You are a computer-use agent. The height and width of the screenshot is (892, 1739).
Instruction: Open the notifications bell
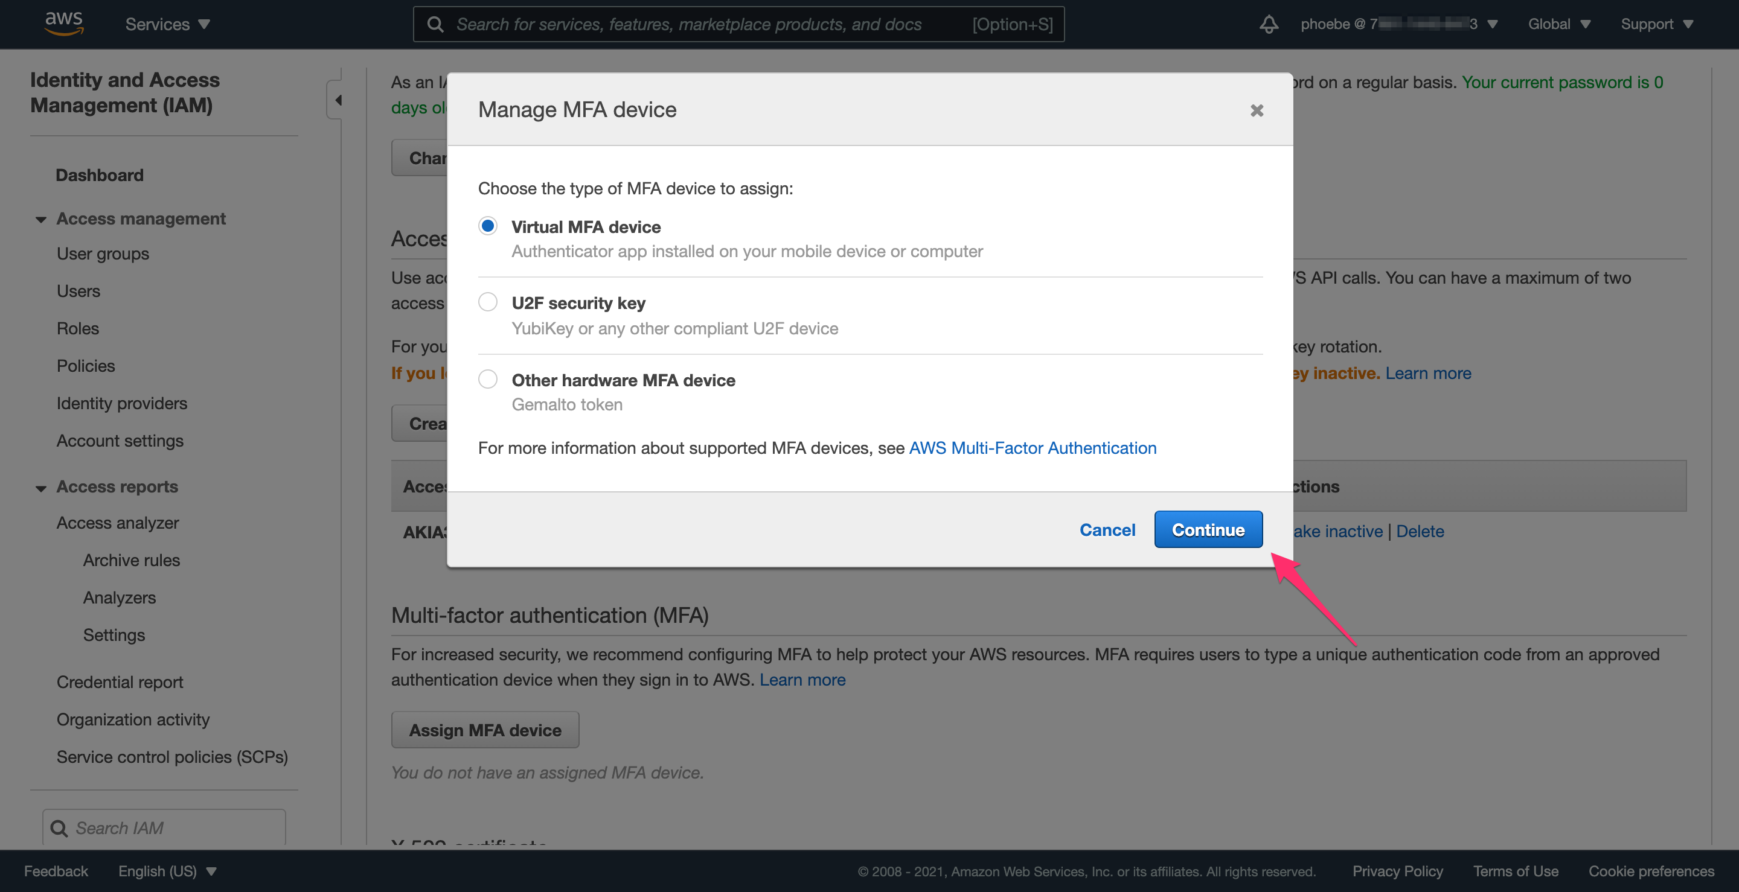point(1269,24)
